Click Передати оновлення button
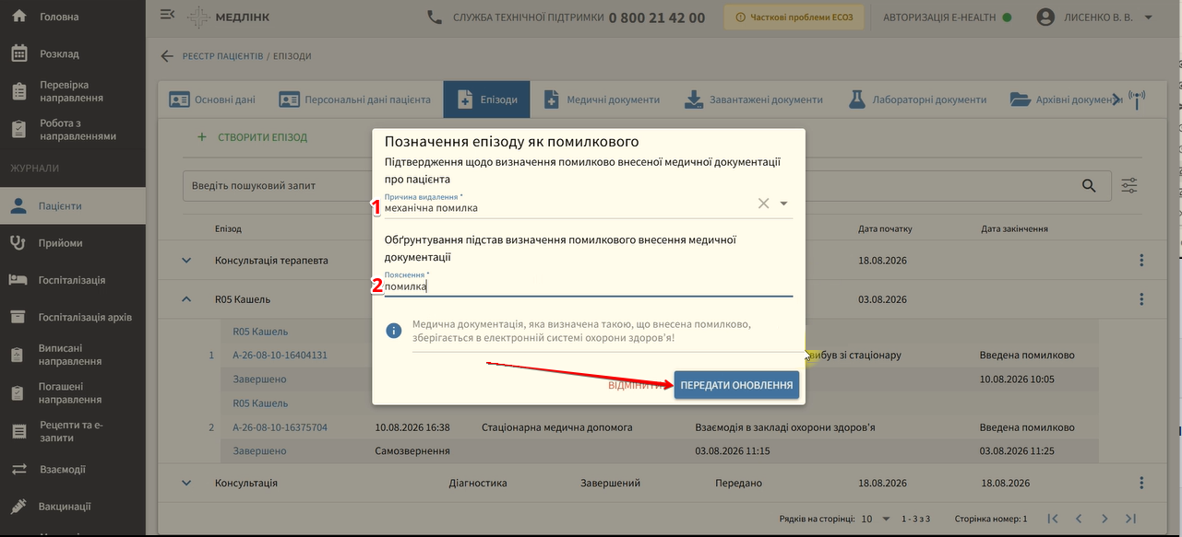 (x=736, y=385)
